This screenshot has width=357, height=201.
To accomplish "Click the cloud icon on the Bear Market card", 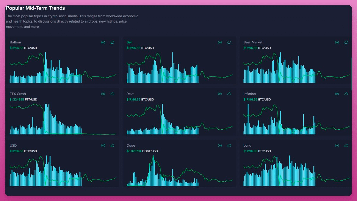I will coord(346,43).
